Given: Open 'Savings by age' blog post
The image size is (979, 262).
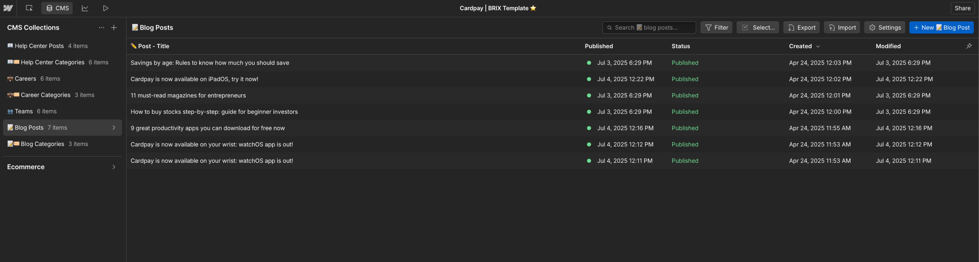Looking at the screenshot, I should tap(210, 63).
